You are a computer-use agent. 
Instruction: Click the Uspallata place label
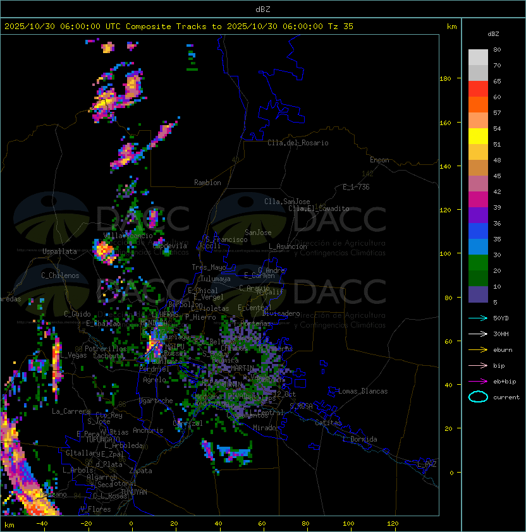tap(59, 251)
